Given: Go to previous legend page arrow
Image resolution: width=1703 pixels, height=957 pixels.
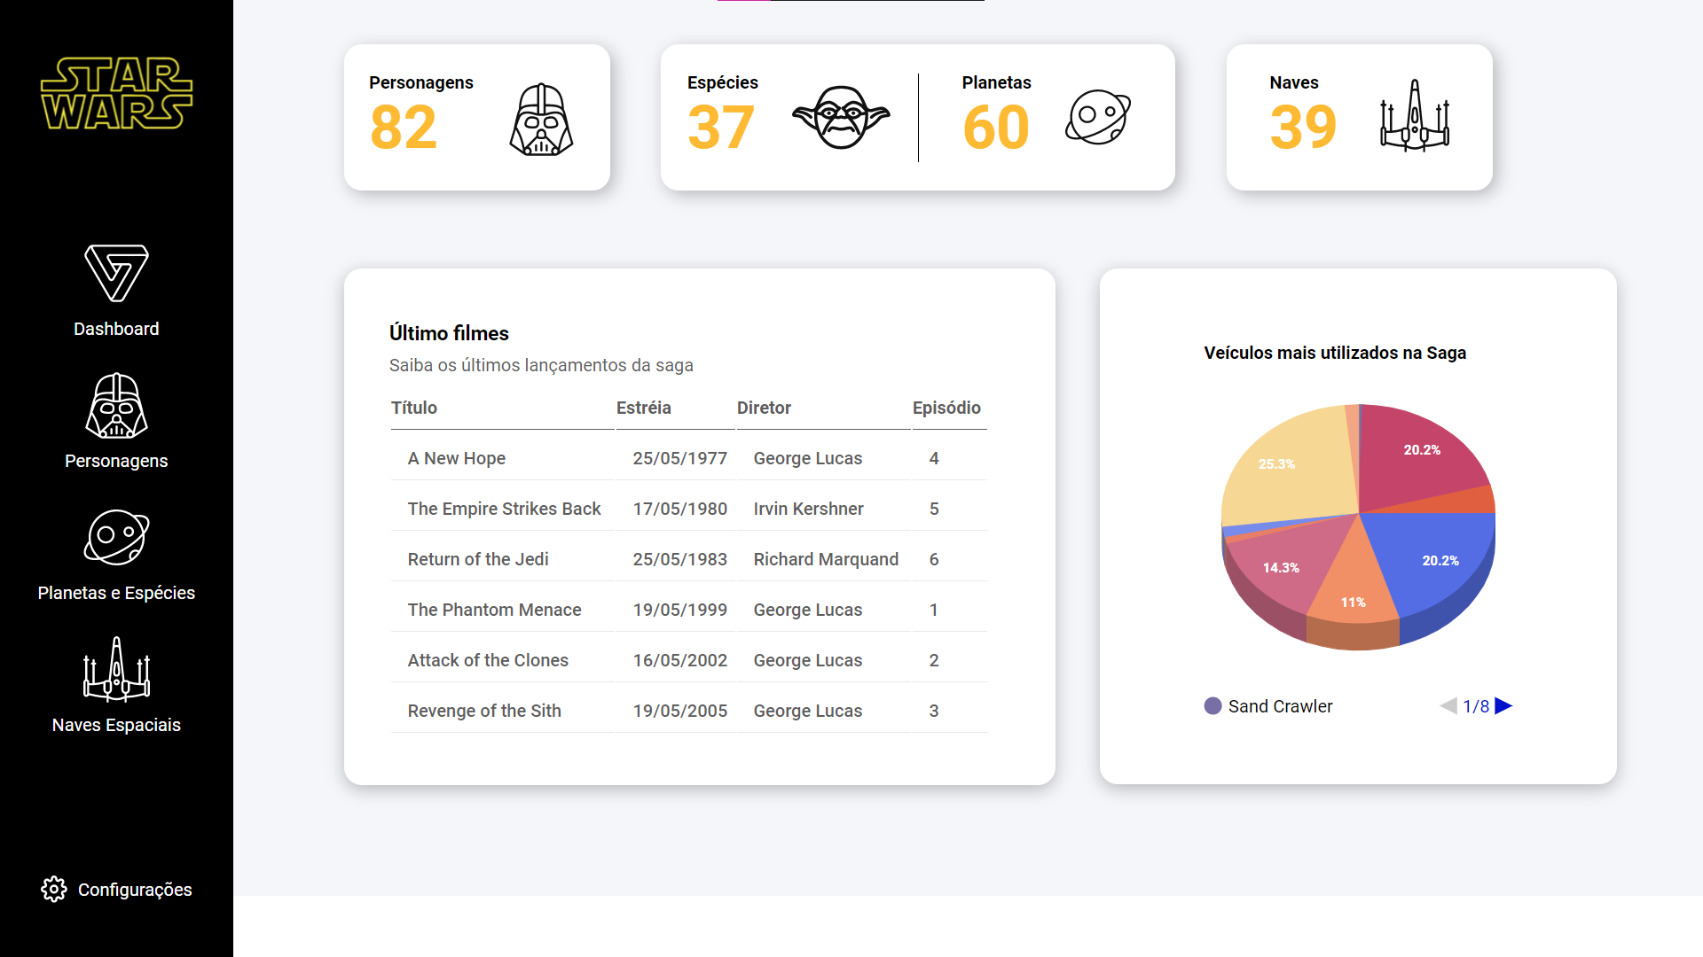Looking at the screenshot, I should tap(1448, 706).
